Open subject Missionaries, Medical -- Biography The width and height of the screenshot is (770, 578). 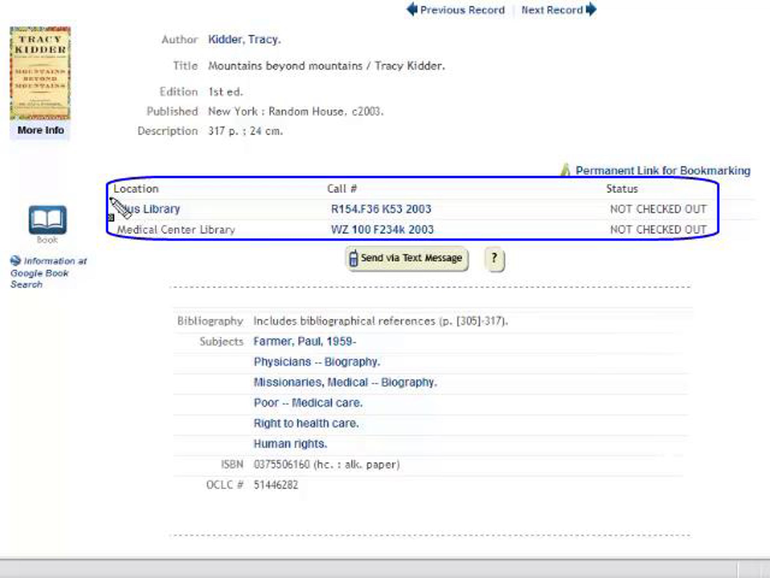(x=345, y=382)
